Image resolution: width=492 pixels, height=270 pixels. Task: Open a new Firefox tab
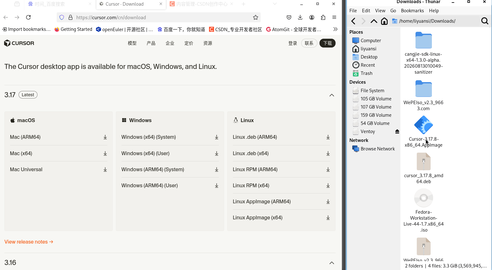[243, 4]
